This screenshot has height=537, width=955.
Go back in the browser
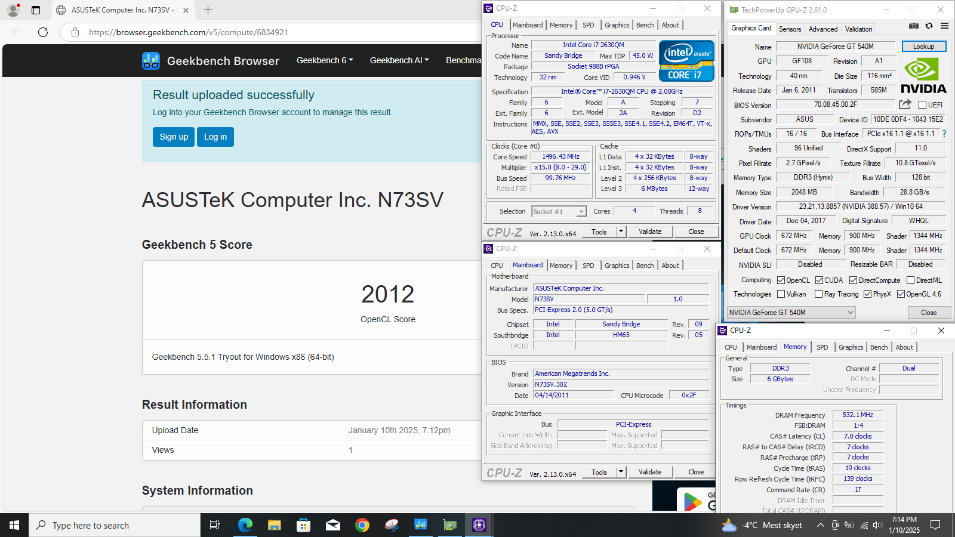(x=17, y=32)
